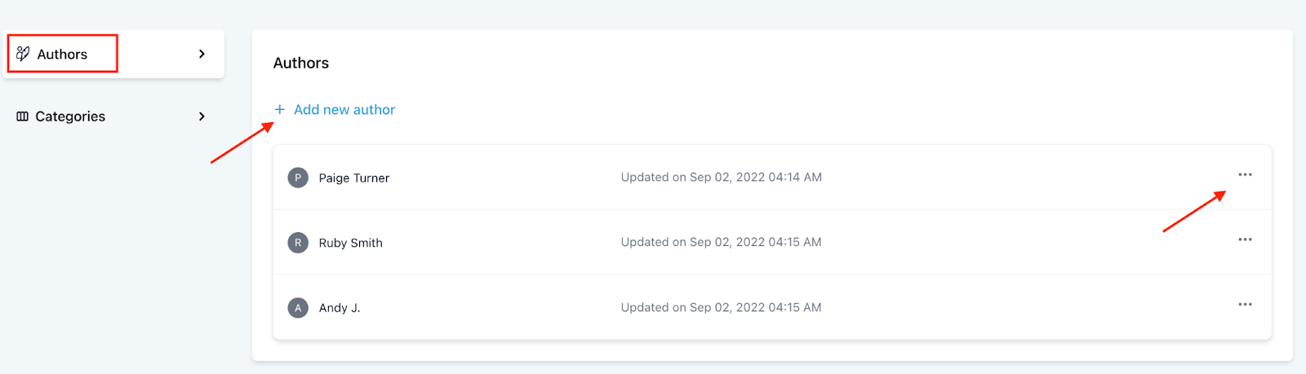
Task: Click Paige Turner's updated timestamp
Action: pos(721,177)
